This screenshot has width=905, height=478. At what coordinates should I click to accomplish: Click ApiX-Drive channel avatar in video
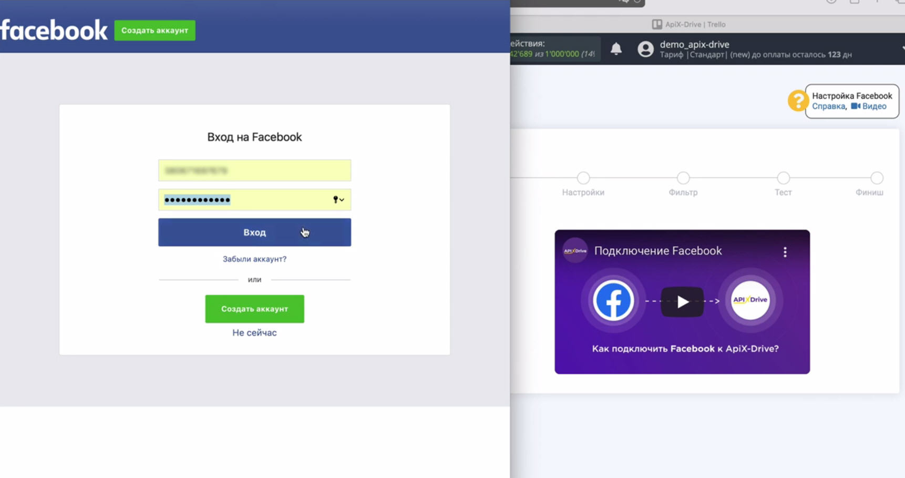575,251
